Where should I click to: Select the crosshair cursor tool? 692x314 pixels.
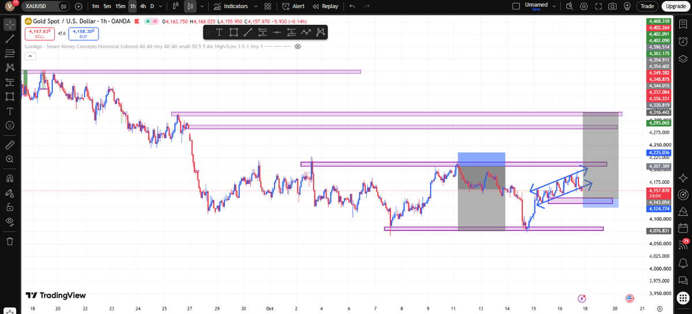(x=10, y=25)
